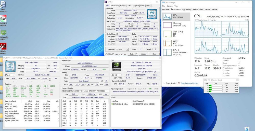This screenshot has width=255, height=131.
Task: Open the Users tab in Task Manager
Action: 201,9
